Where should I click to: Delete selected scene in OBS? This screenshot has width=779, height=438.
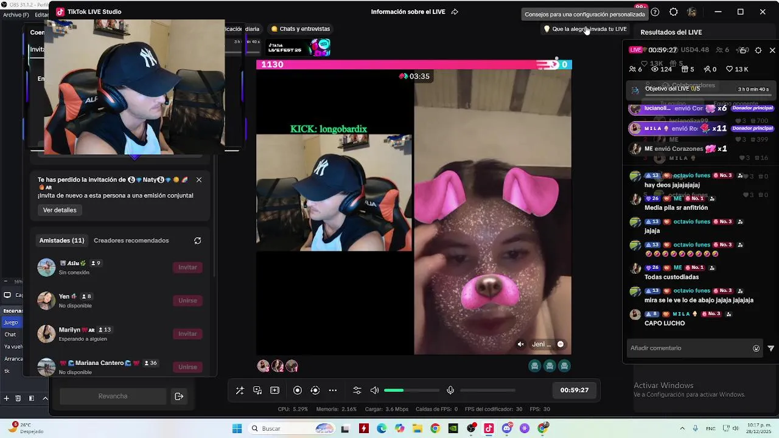coord(18,398)
